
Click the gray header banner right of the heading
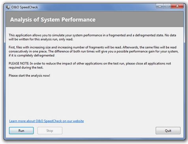139,19
